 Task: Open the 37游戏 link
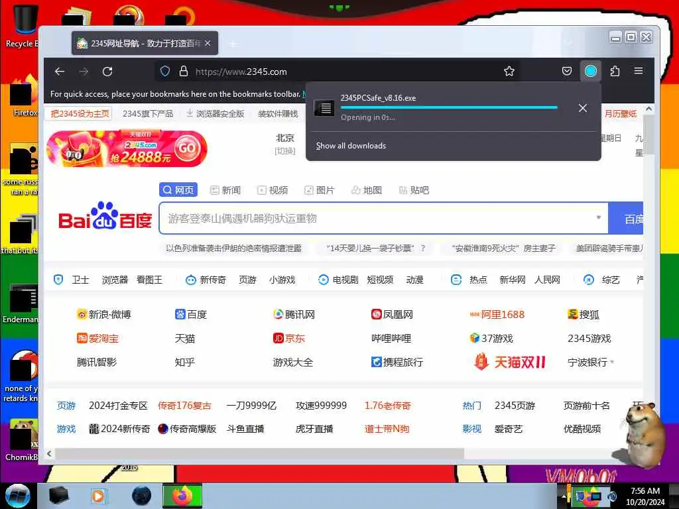491,338
